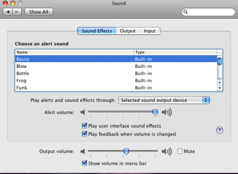Click the search input field
Viewport: 238px width, 174px height.
[208, 12]
